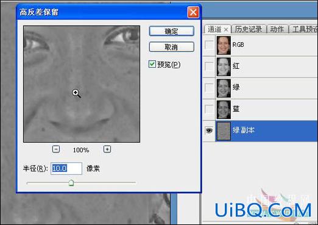The image size is (318, 225).
Task: Show the 红 channel visibility box
Action: (x=209, y=66)
